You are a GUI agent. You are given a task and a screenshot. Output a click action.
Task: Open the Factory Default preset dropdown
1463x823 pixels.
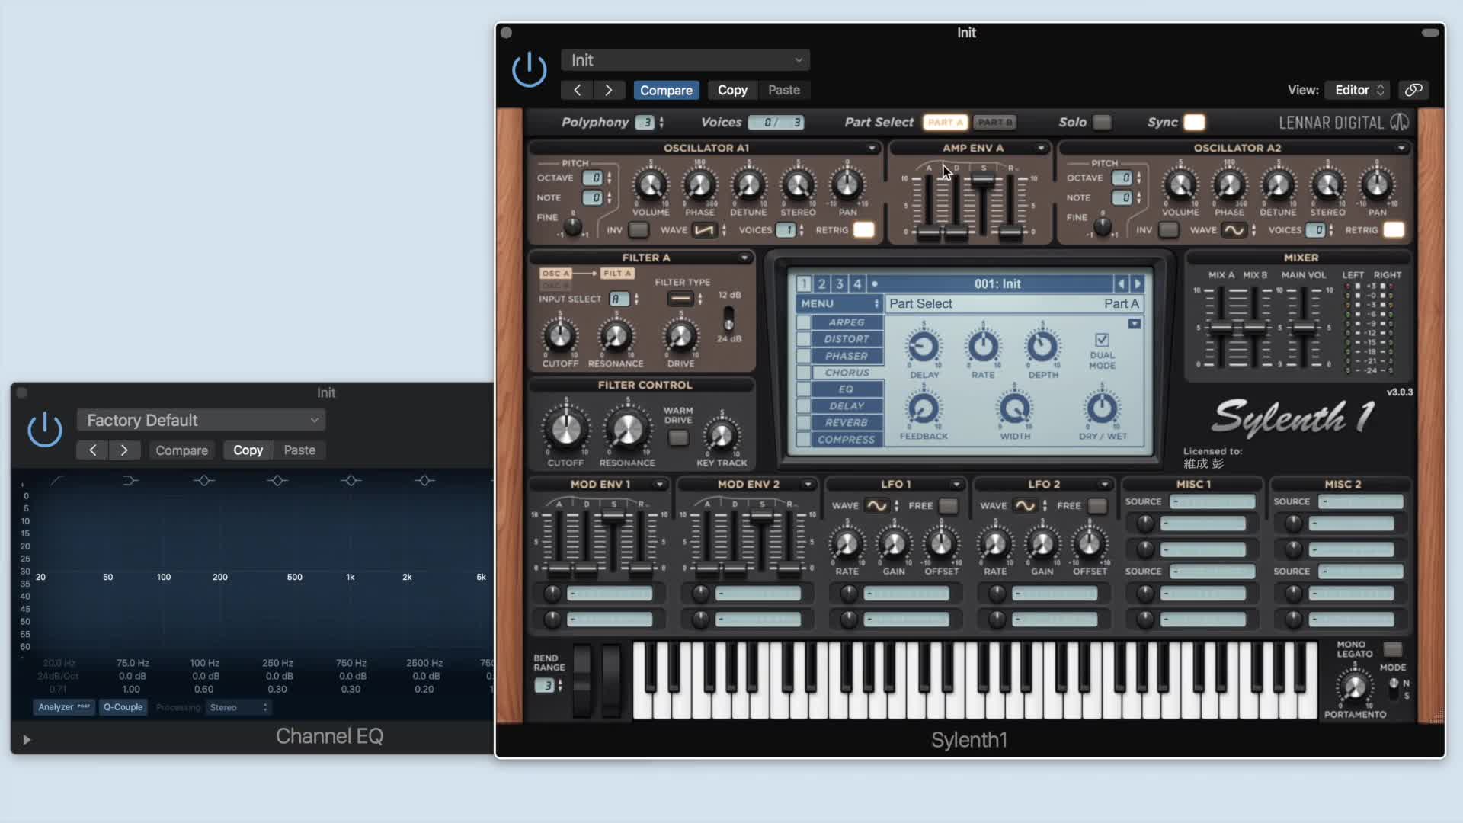click(201, 420)
